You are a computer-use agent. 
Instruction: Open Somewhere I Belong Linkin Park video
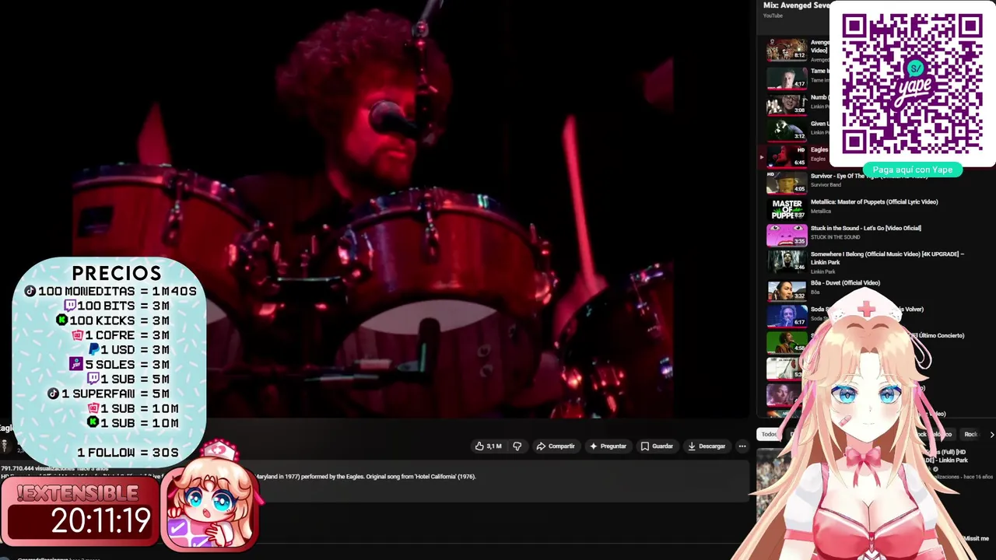[x=887, y=258]
